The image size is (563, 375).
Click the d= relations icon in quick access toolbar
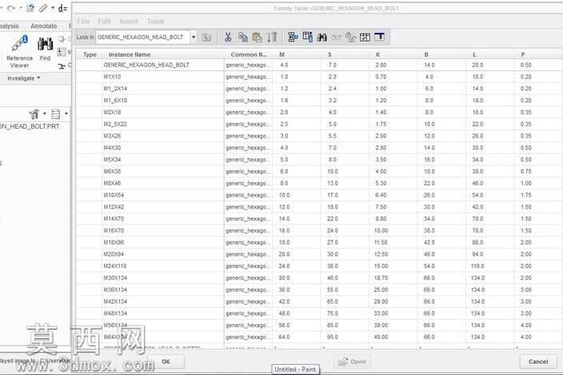(63, 8)
